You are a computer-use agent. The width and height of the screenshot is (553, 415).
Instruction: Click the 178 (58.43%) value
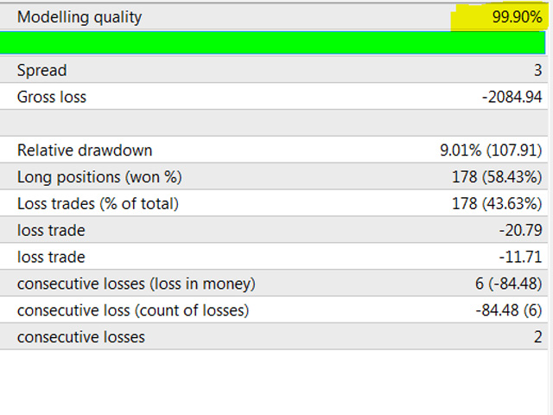[x=499, y=177]
